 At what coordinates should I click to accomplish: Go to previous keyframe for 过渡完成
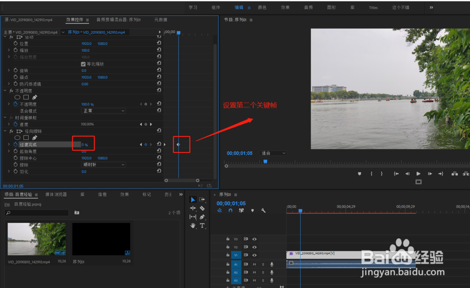click(x=141, y=144)
